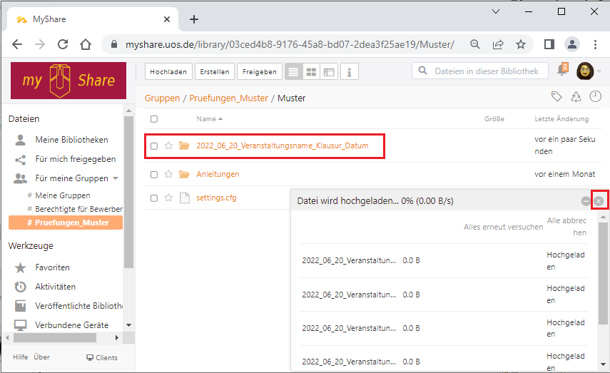This screenshot has width=610, height=373.
Task: Open library info details icon
Action: (x=350, y=72)
